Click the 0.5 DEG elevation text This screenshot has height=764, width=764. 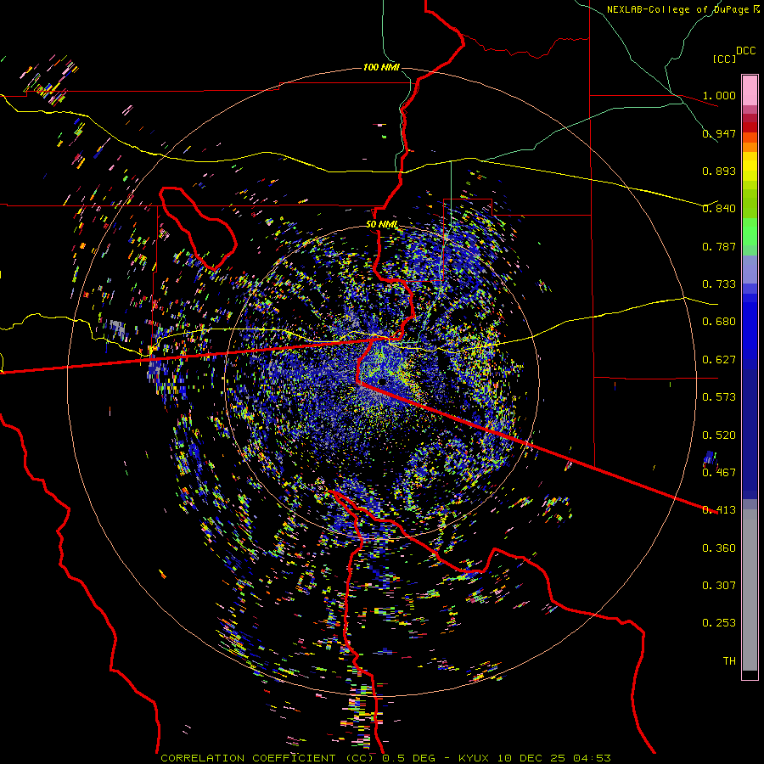coord(410,758)
